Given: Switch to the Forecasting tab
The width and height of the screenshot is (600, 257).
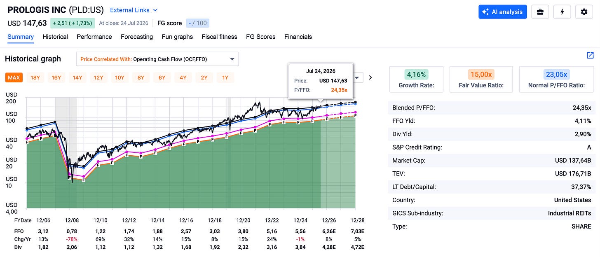Looking at the screenshot, I should click(x=137, y=37).
